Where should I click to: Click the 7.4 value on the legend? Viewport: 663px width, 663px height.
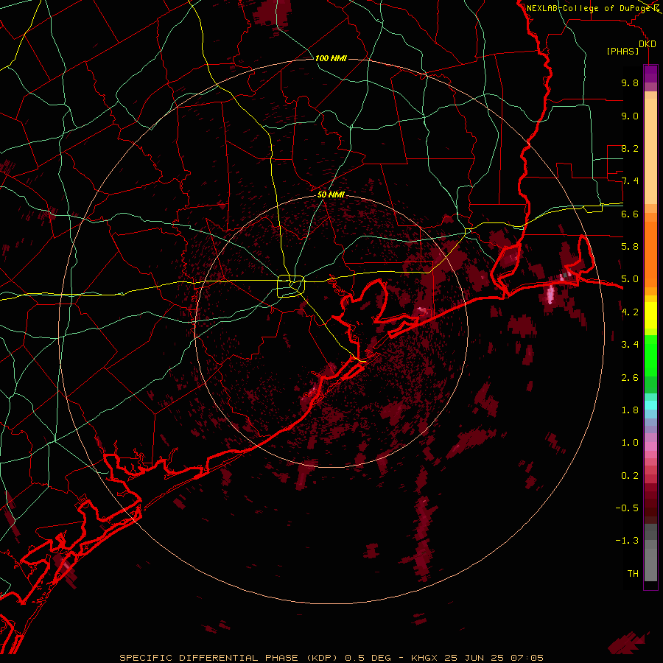point(630,181)
